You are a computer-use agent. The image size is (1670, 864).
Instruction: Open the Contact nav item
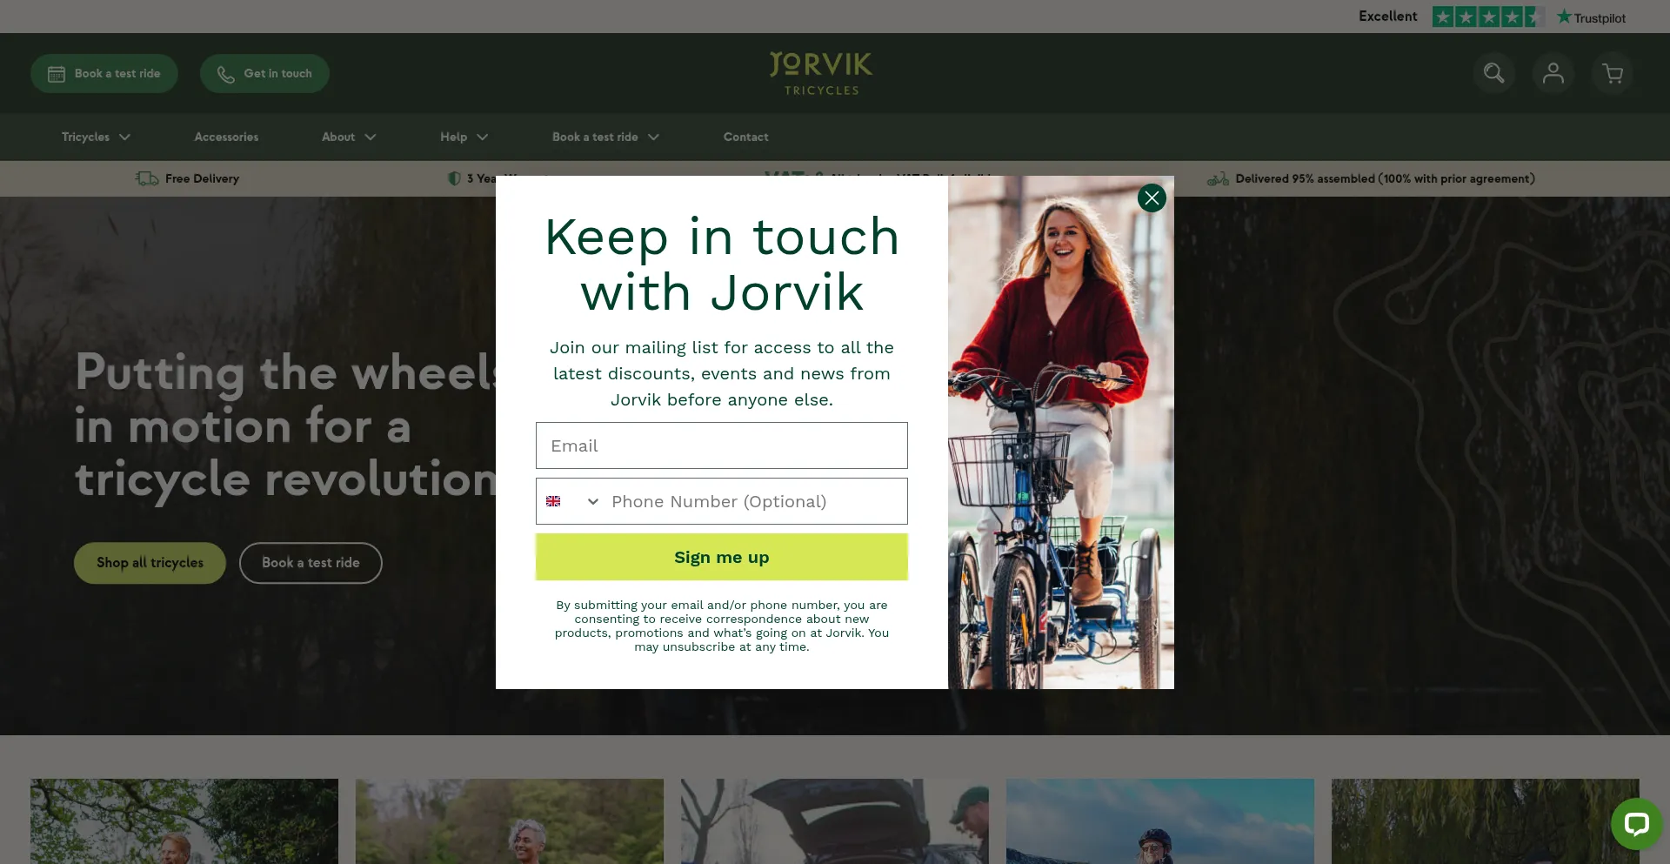[745, 137]
